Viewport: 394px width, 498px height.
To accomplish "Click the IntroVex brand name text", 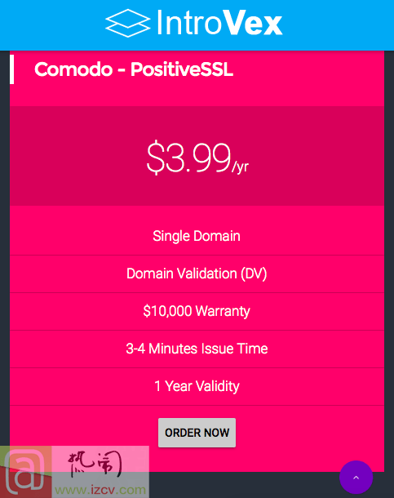I will tap(219, 22).
